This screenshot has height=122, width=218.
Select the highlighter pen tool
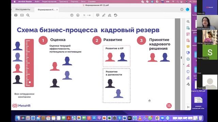[x=104, y=15]
